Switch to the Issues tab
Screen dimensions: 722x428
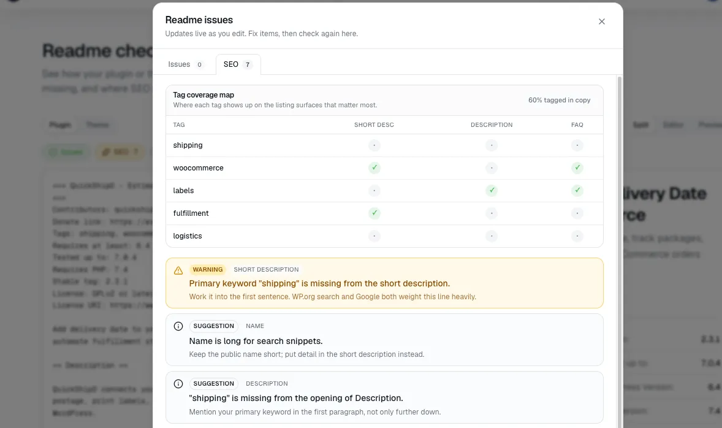click(184, 64)
